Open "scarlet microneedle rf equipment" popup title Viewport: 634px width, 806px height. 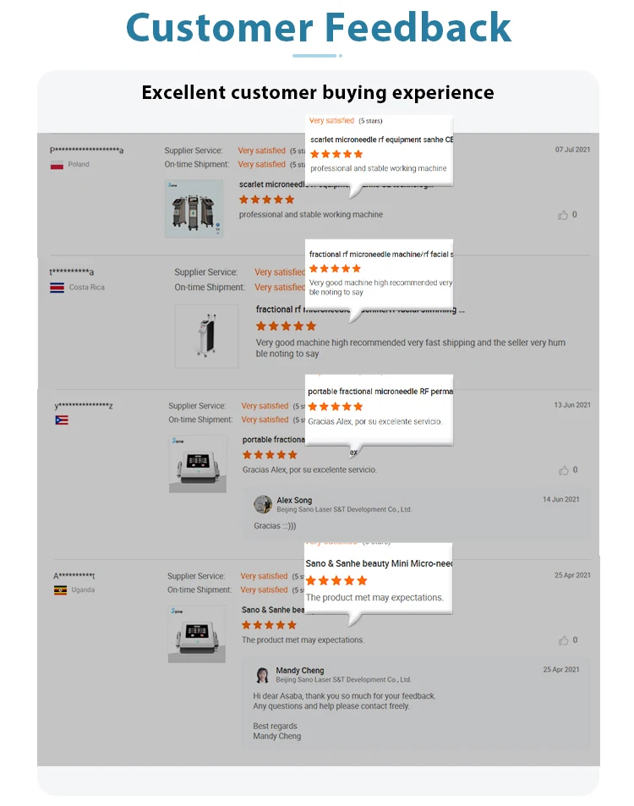[x=381, y=139]
